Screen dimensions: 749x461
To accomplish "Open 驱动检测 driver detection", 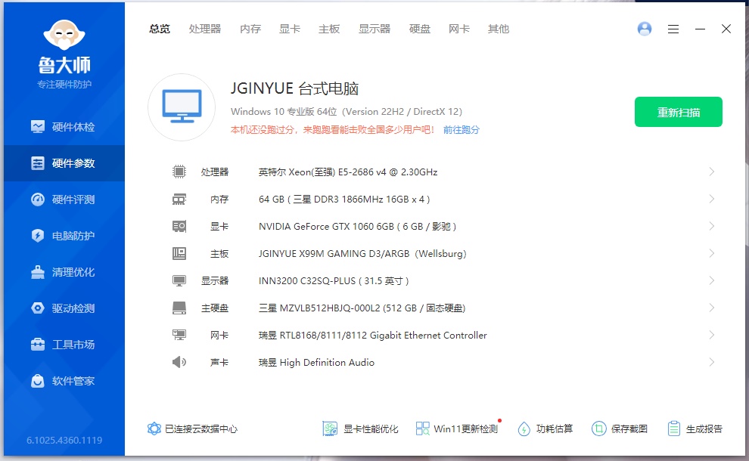I will tap(64, 308).
